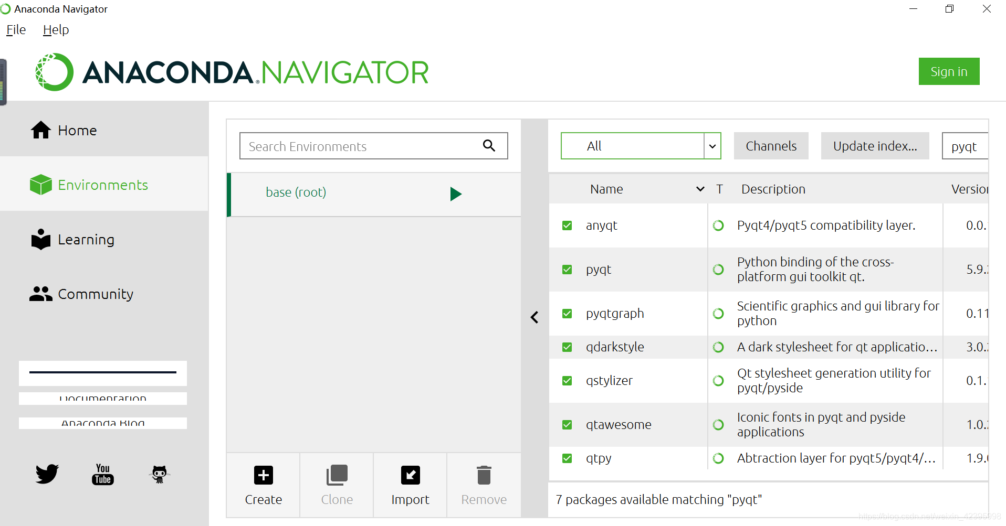Click the Community people icon
The image size is (1006, 526).
tap(41, 294)
